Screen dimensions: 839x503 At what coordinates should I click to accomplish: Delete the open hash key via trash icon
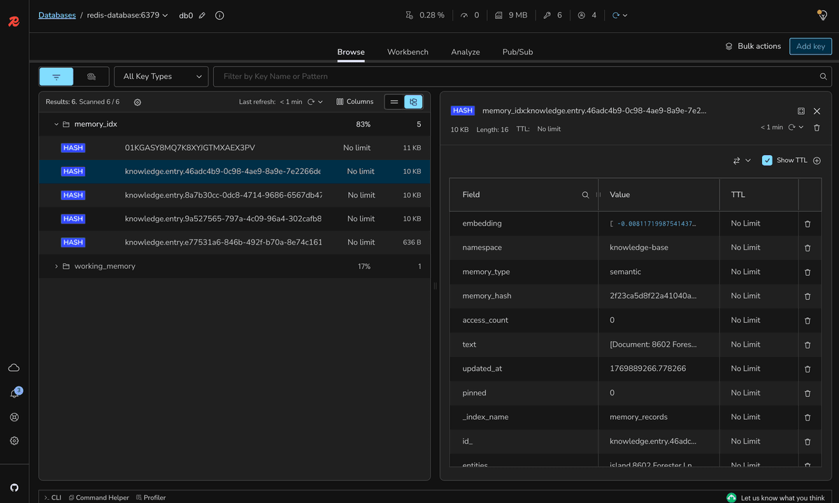(817, 127)
